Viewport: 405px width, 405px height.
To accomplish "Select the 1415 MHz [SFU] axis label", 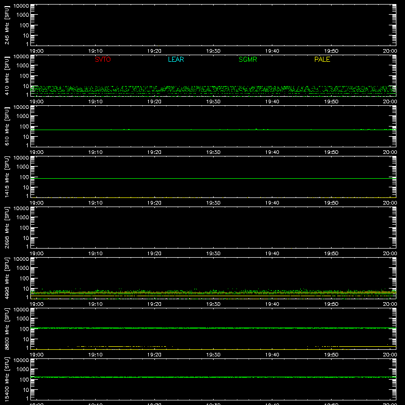I will pyautogui.click(x=7, y=177).
